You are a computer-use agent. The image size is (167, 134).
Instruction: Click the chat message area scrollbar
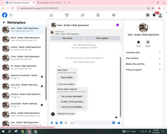coord(120,87)
